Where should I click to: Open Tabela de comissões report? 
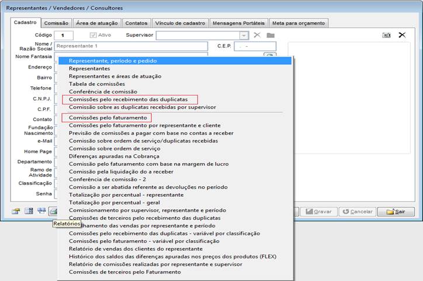coord(175,84)
